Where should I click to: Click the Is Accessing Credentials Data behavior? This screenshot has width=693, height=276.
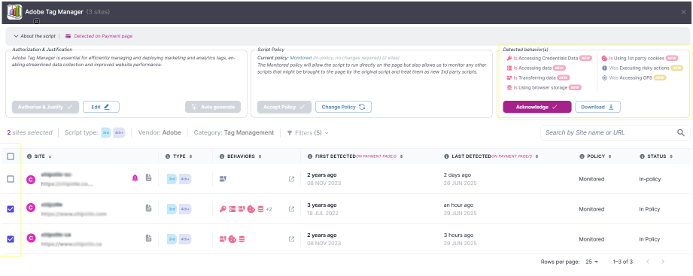click(549, 58)
